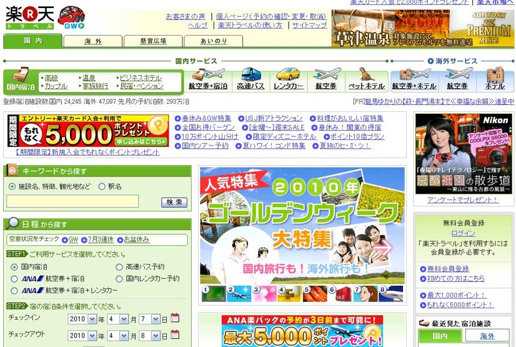Open the ANA楽パック 5,000 point banner
Image resolution: width=516 pixels, height=347 pixels.
[x=302, y=331]
